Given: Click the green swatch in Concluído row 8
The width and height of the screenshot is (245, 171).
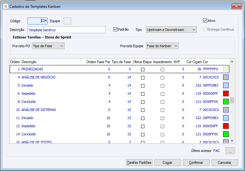Looking at the screenshot, I should point(226,102).
